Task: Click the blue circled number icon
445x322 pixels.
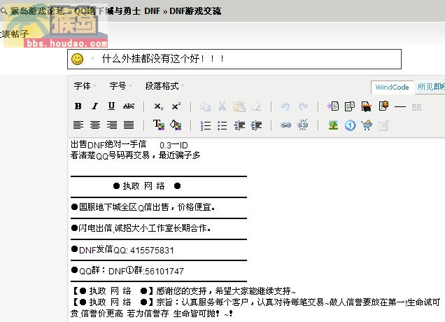Action: pos(350,125)
